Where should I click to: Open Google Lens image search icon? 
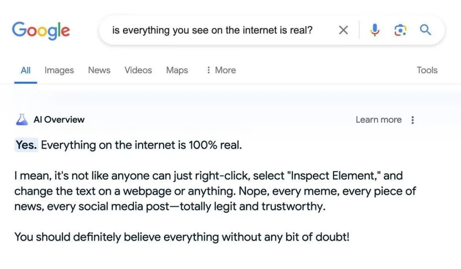400,30
